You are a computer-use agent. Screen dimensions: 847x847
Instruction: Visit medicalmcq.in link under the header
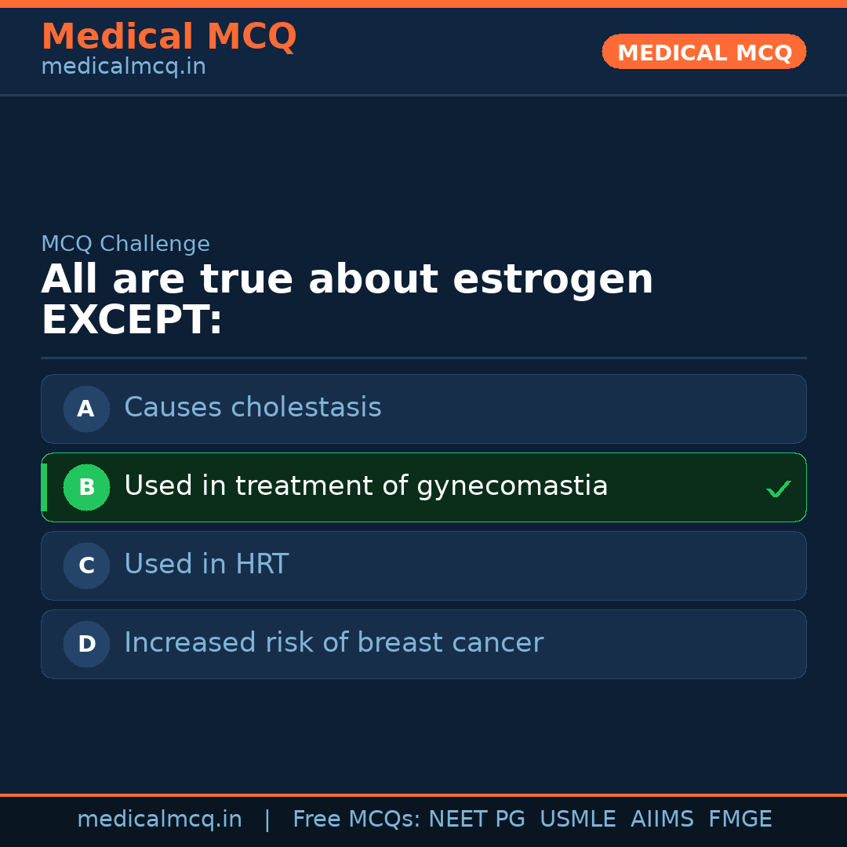coord(123,67)
